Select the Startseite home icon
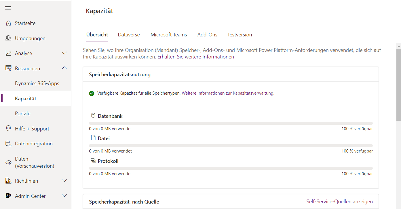 [9, 23]
